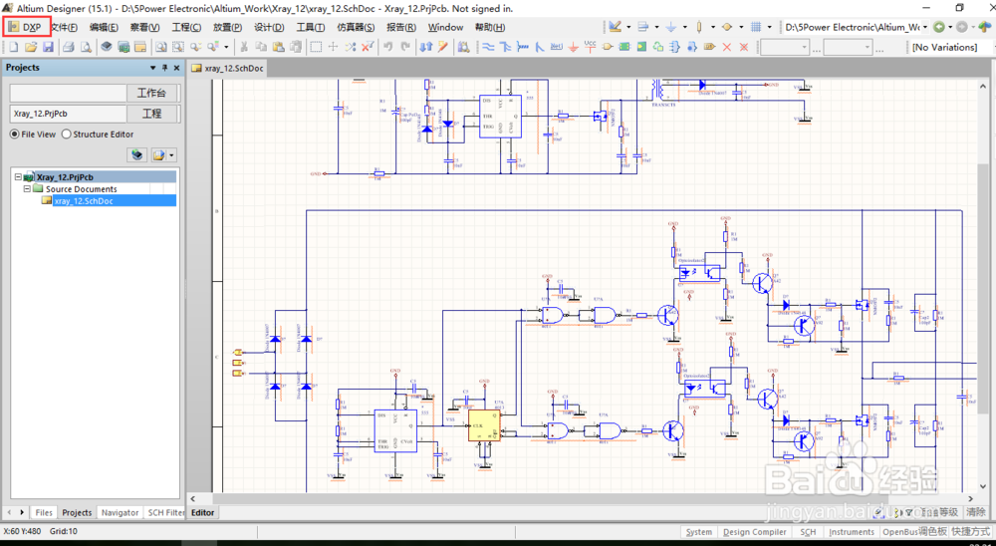Open the Projects panel options dropdown arrow
The height and width of the screenshot is (546, 996).
coord(153,68)
